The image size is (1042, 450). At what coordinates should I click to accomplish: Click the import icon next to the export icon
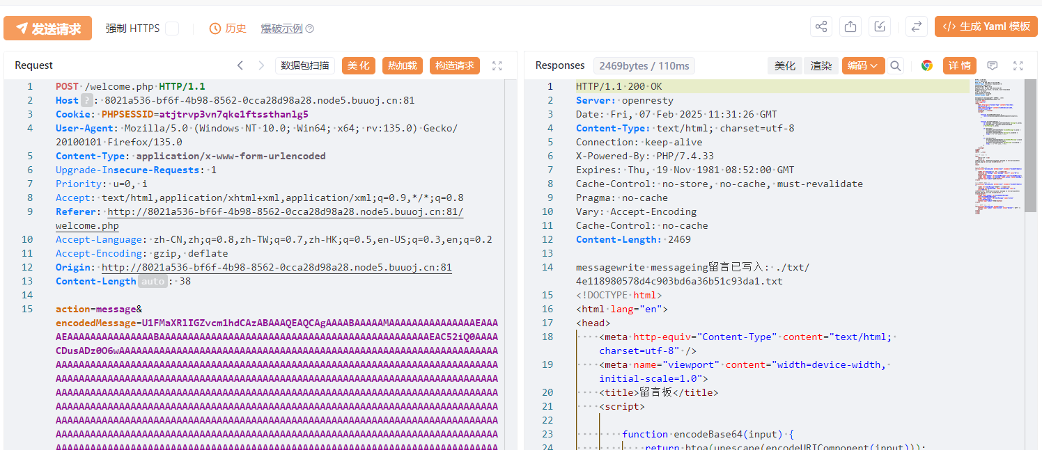(879, 26)
